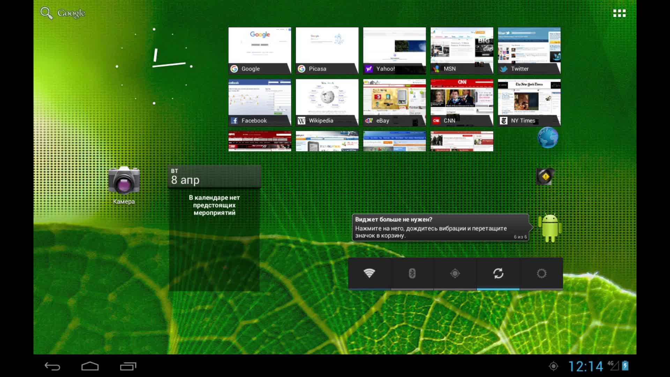Tap the green Android robot icon
Viewport: 670px width, 377px height.
(550, 228)
